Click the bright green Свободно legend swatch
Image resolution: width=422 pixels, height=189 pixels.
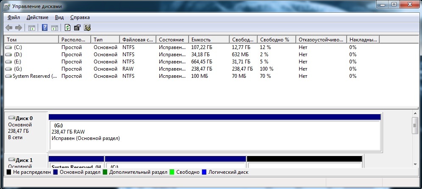(172, 172)
